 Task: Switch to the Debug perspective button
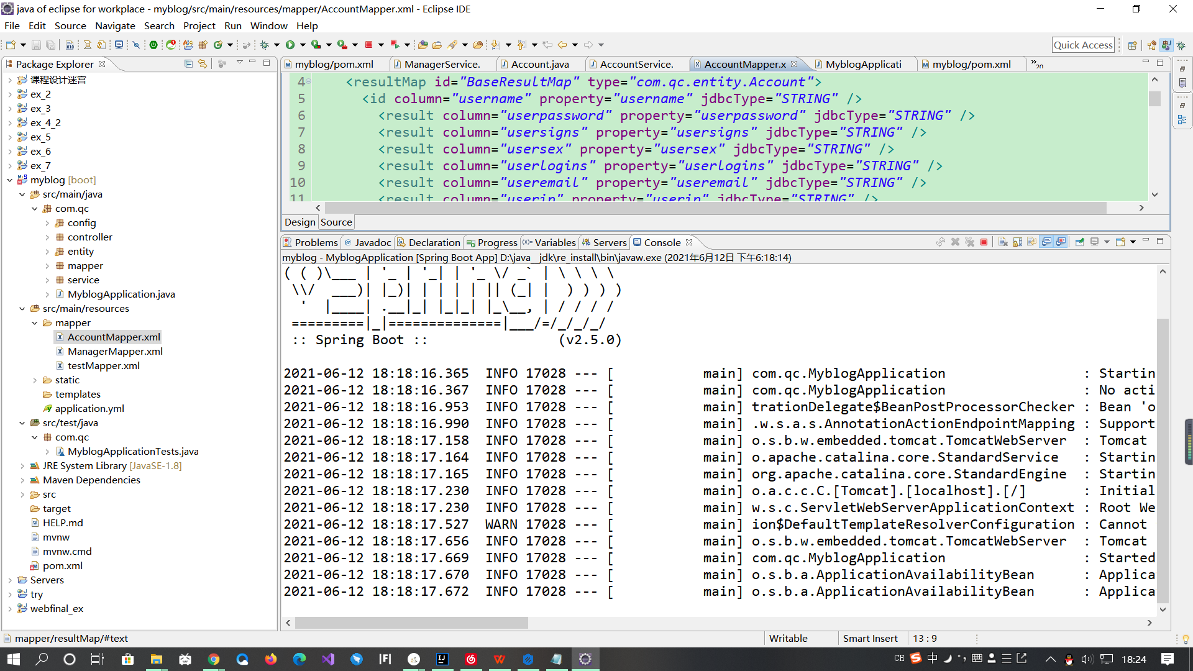point(1181,45)
